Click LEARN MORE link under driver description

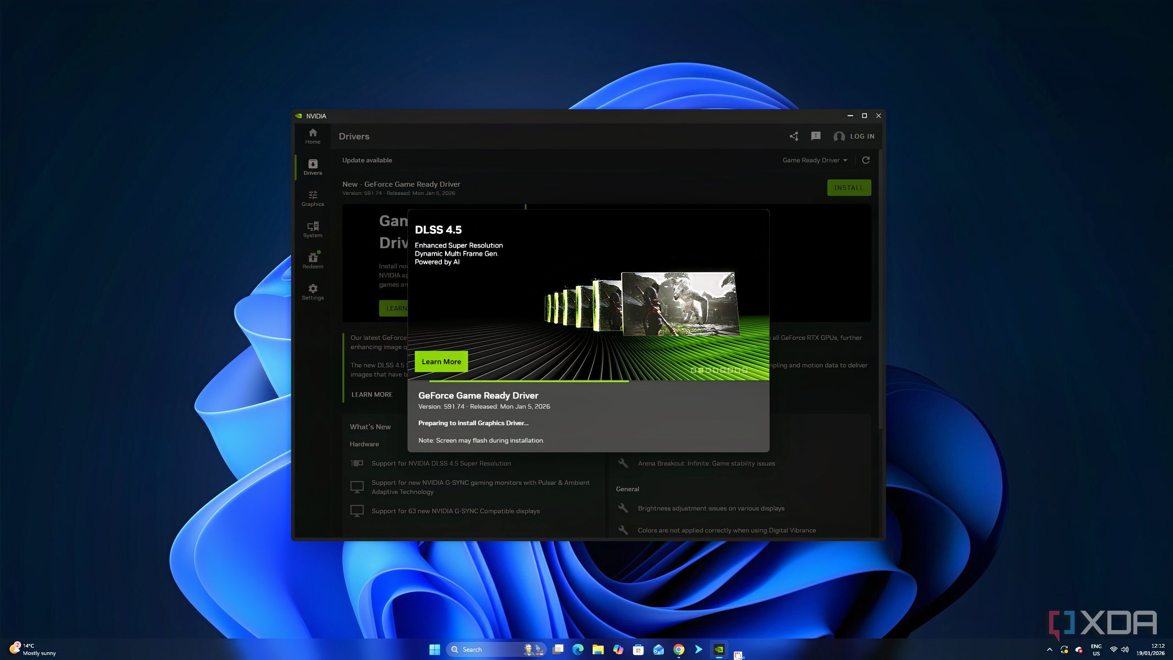[372, 394]
